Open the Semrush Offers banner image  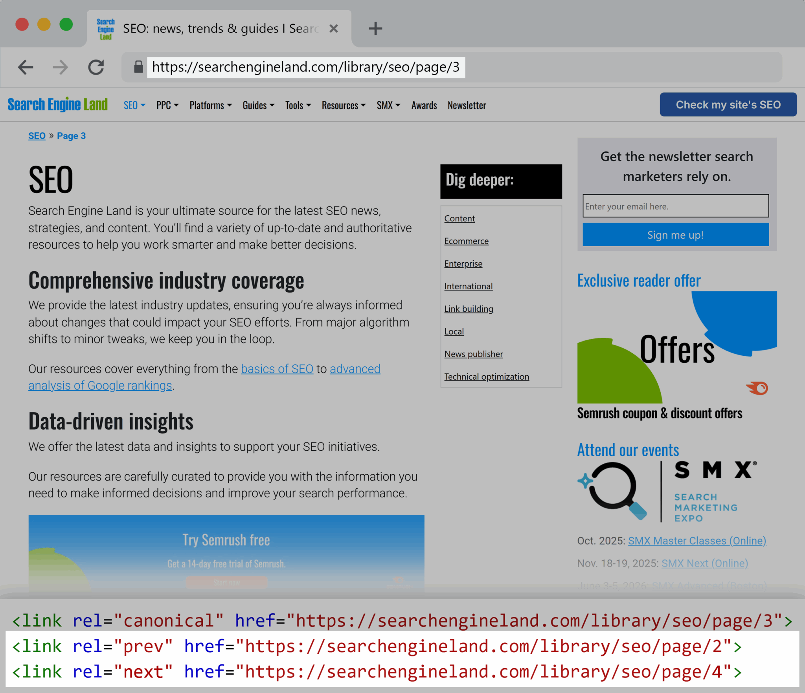click(x=677, y=347)
